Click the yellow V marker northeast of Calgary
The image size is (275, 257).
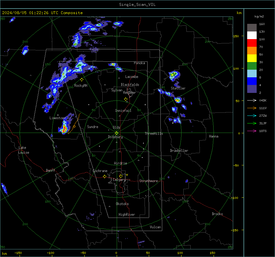(127, 175)
